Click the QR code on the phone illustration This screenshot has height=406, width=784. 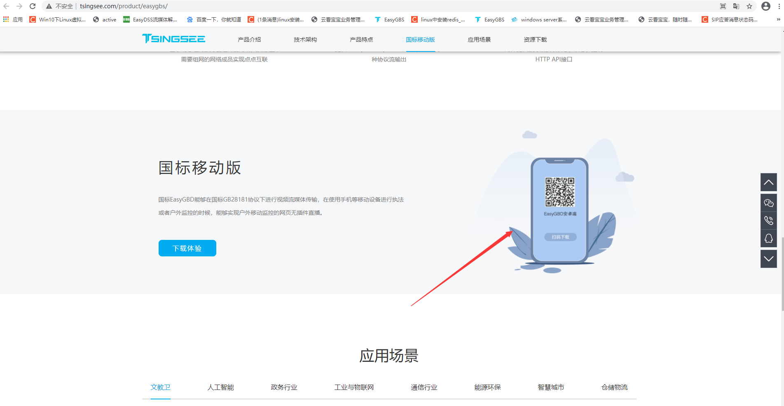click(x=560, y=192)
